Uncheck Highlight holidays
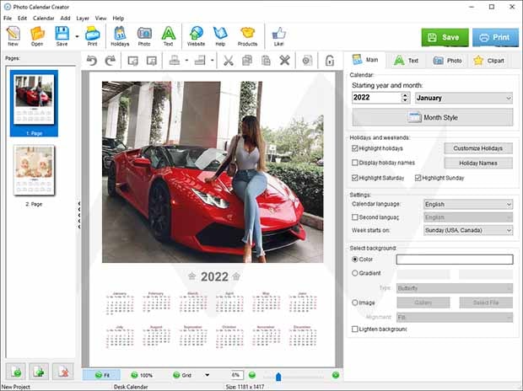The height and width of the screenshot is (391, 523). pos(355,148)
